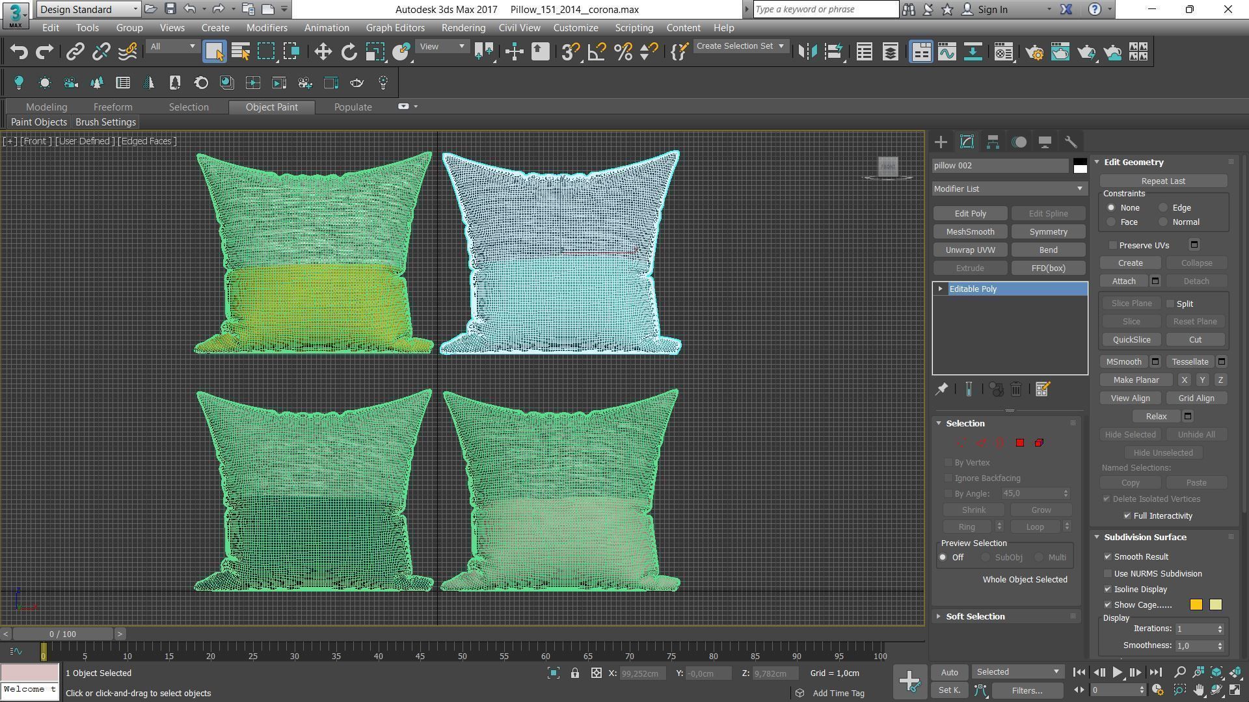Activate the Select and Rotate tool

click(x=349, y=52)
